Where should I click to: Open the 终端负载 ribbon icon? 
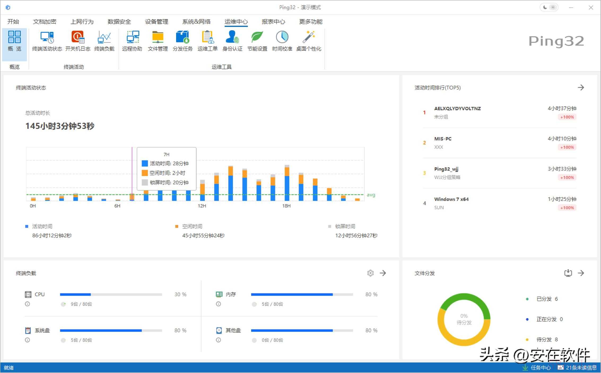(104, 41)
